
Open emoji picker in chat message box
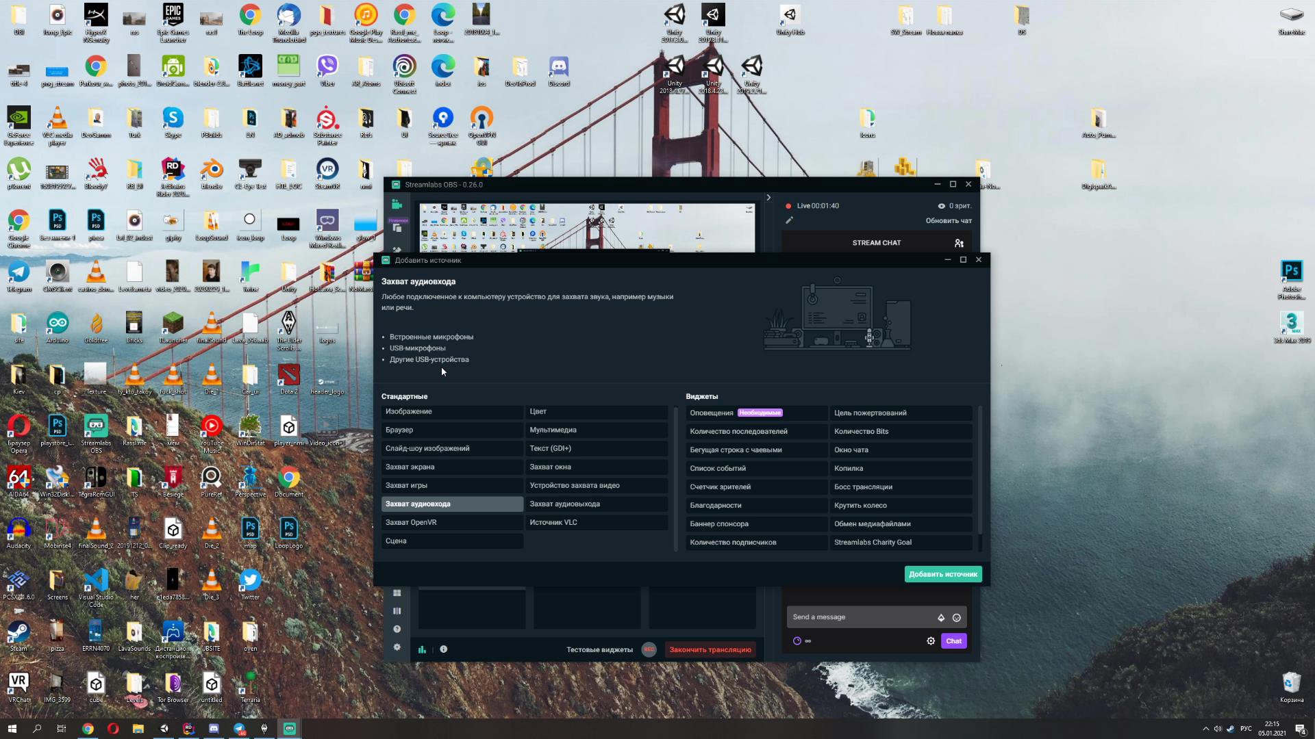[957, 617]
